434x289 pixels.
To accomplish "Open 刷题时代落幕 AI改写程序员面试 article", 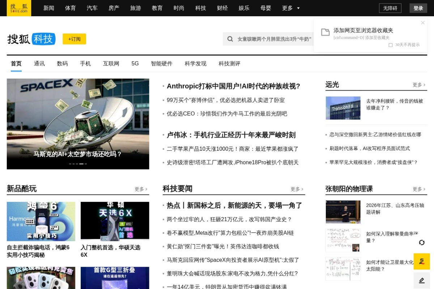I will tap(370, 148).
